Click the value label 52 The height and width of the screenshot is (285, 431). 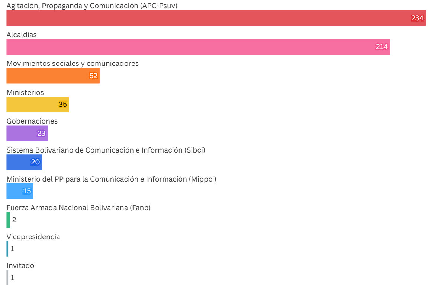93,76
